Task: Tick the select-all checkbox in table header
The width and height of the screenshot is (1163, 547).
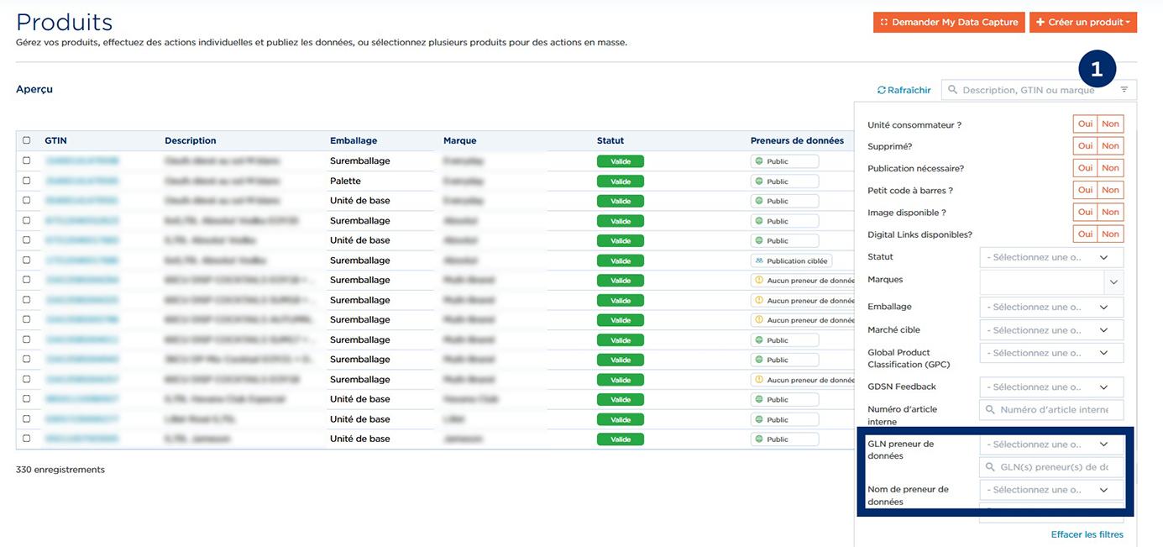Action: click(27, 140)
